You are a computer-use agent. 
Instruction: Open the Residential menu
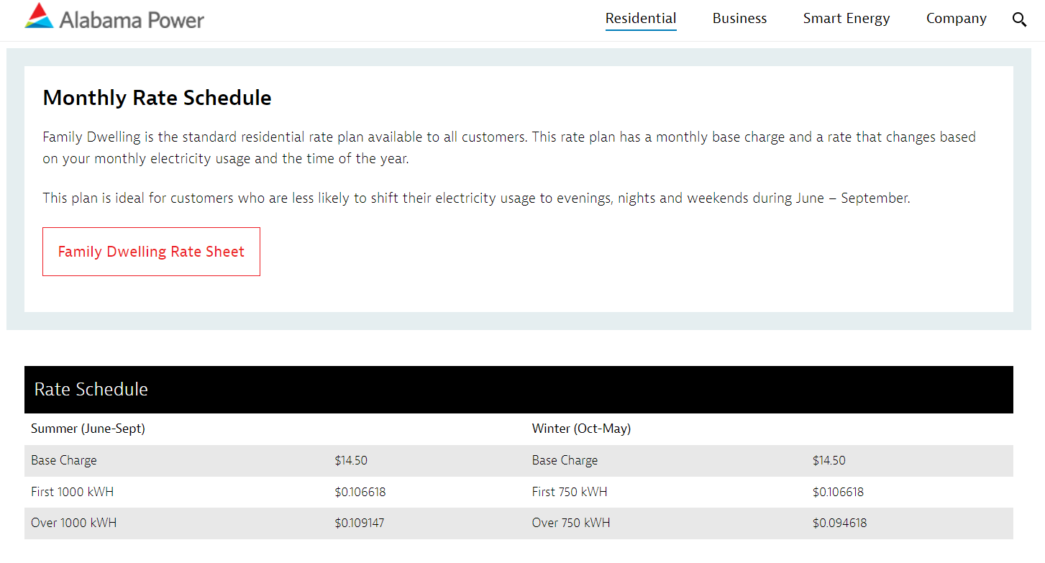click(641, 19)
